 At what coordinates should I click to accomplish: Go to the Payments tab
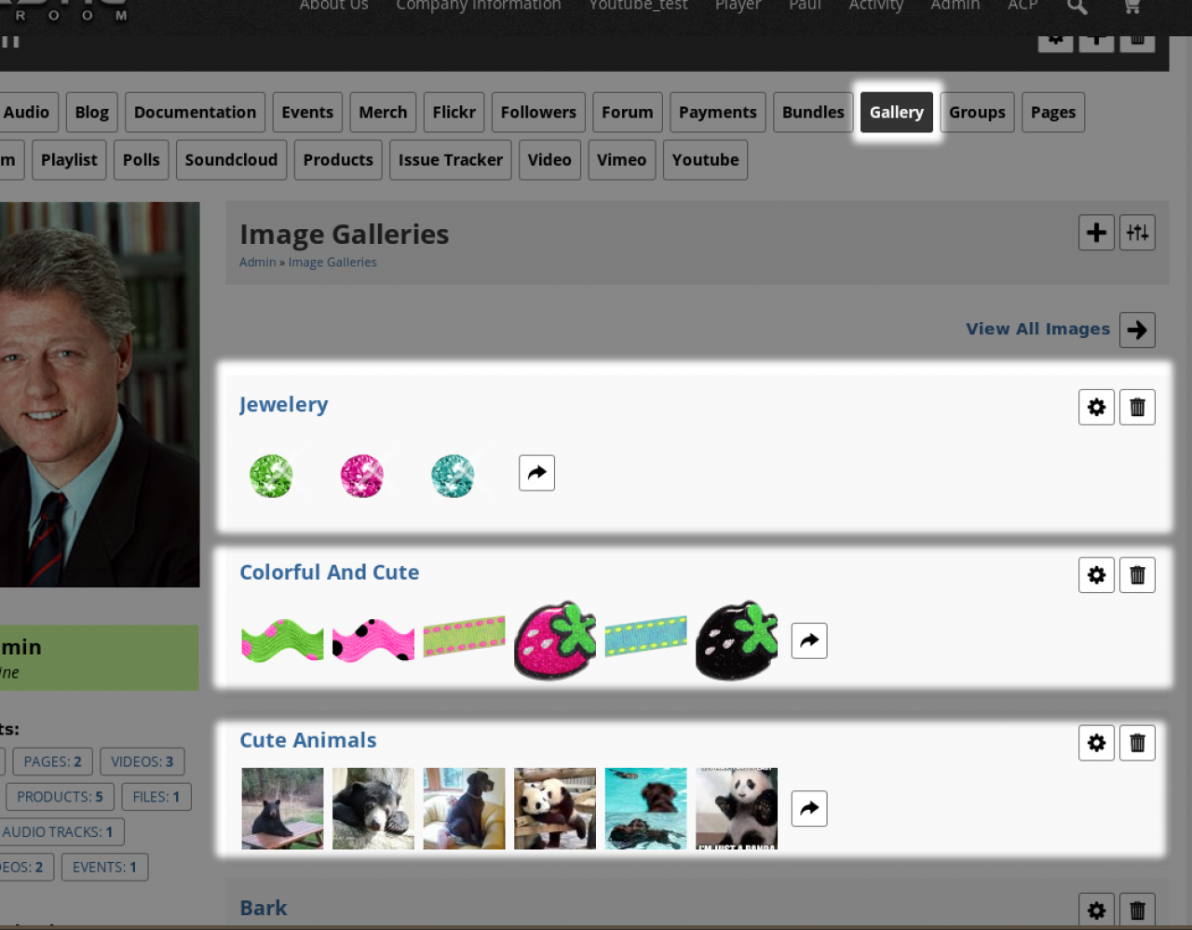coord(717,113)
